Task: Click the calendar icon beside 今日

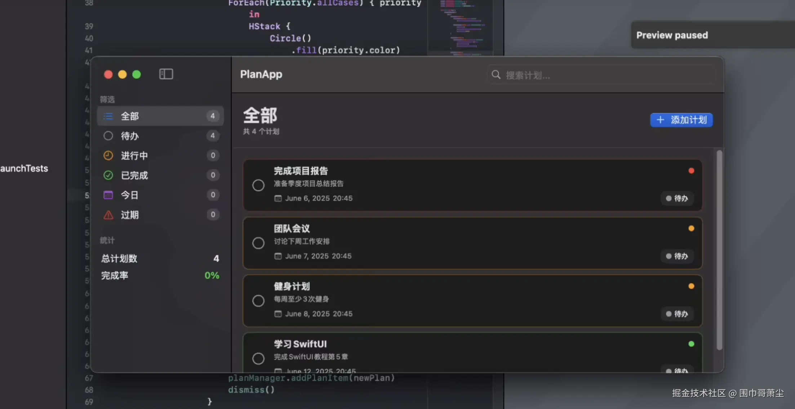Action: click(x=108, y=195)
